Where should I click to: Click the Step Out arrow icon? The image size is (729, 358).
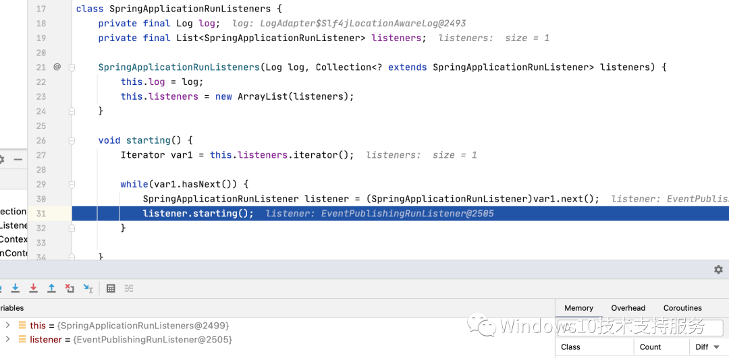[51, 289]
